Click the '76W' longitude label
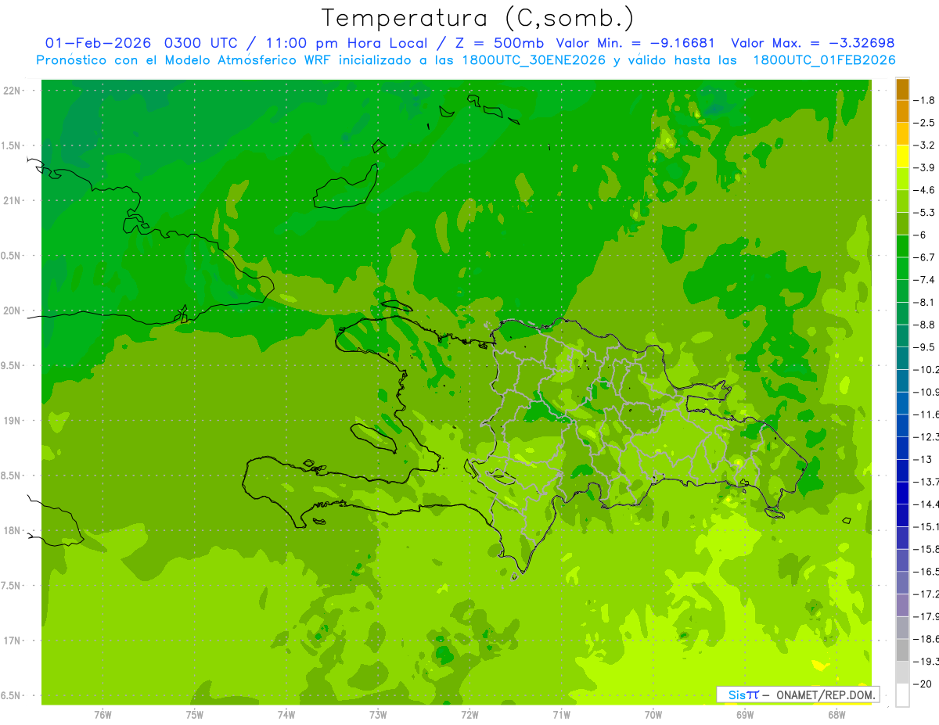939x725 pixels. pos(103,716)
